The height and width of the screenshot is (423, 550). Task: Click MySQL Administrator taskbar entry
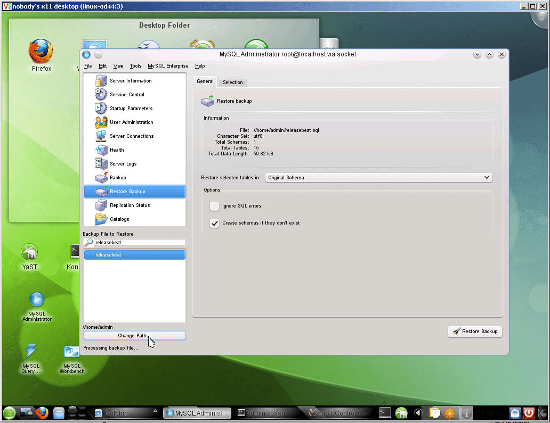[197, 413]
